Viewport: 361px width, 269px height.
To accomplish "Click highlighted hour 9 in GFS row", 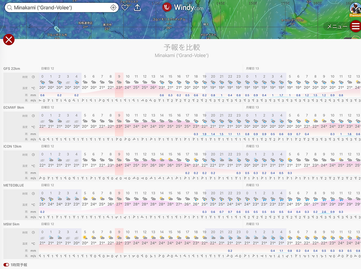I will tap(119, 76).
